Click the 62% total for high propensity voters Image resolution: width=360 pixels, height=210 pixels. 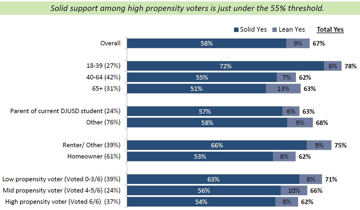[307, 202]
